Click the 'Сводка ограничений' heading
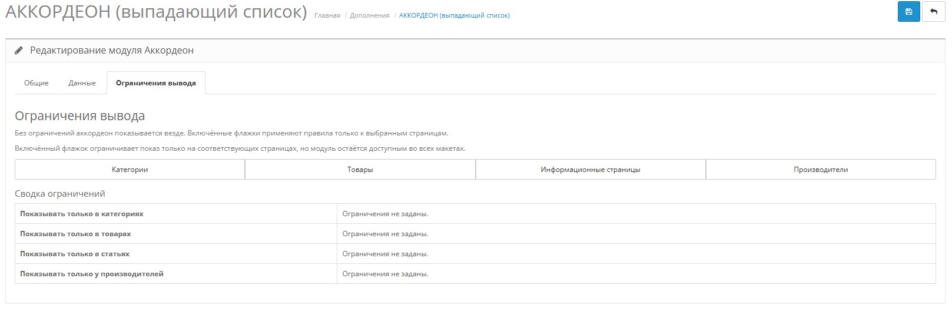The height and width of the screenshot is (311, 952). 60,193
